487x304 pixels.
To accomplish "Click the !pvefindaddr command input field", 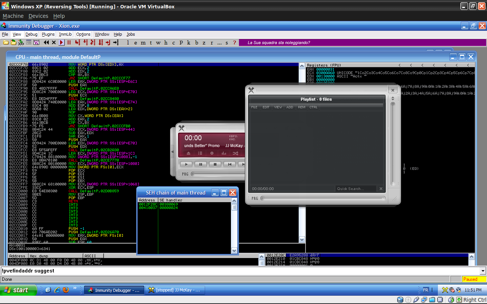I will point(240,271).
